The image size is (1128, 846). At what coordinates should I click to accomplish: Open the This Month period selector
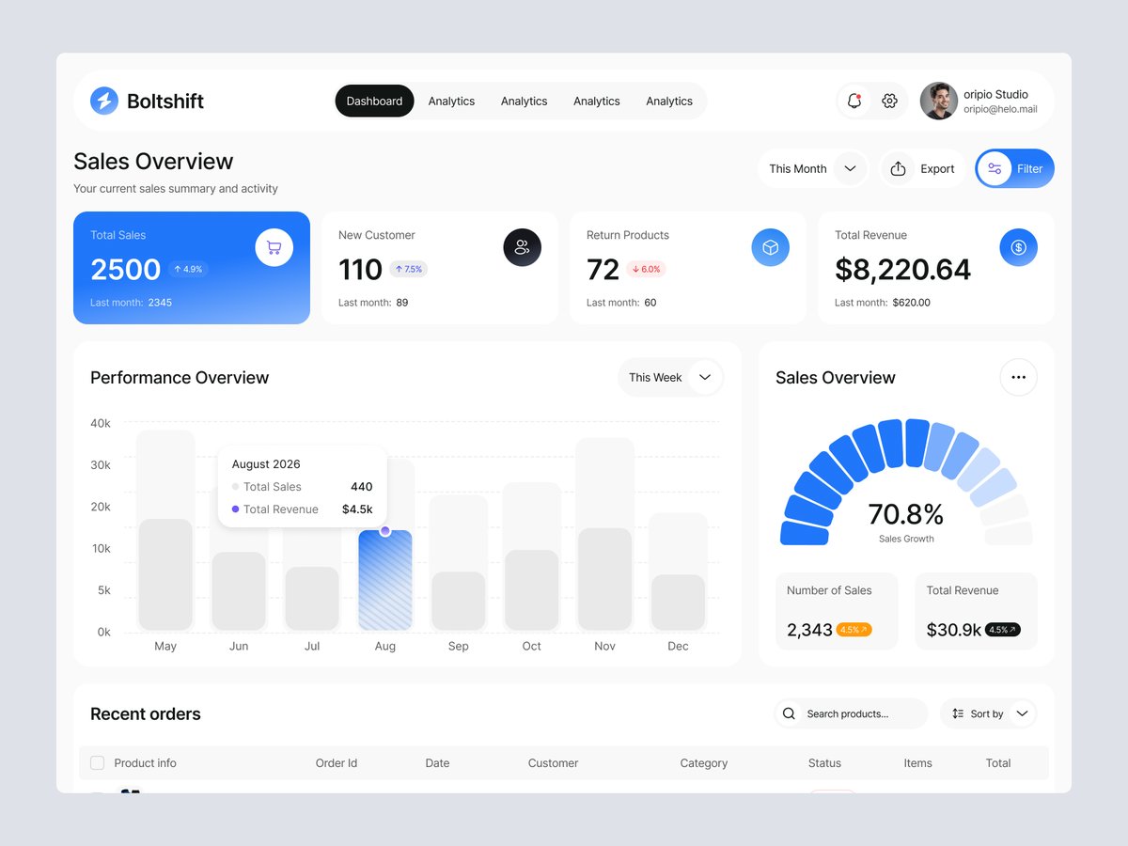[x=812, y=169]
